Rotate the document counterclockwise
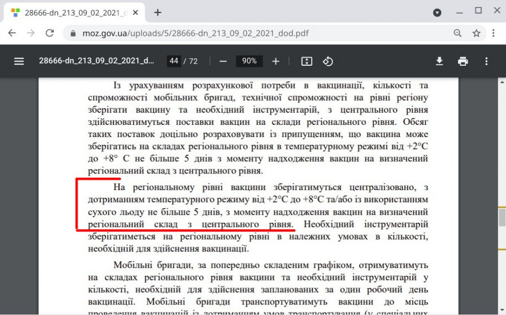Image resolution: width=506 pixels, height=315 pixels. pos(328,61)
